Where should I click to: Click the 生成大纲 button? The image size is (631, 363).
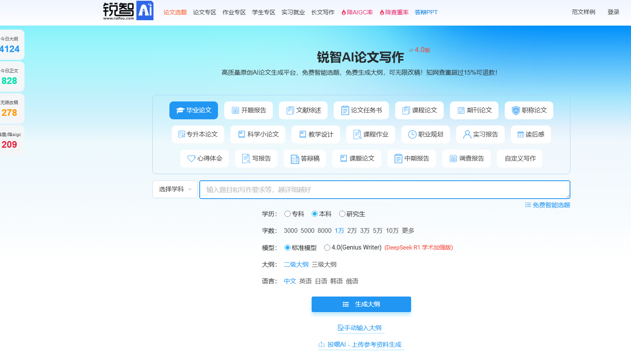[361, 304]
